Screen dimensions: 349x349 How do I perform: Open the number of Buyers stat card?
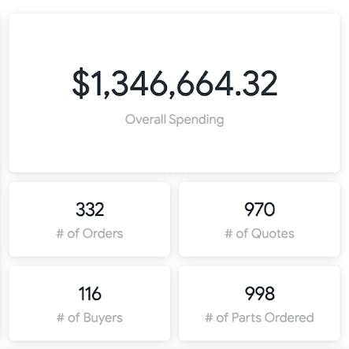coord(90,303)
